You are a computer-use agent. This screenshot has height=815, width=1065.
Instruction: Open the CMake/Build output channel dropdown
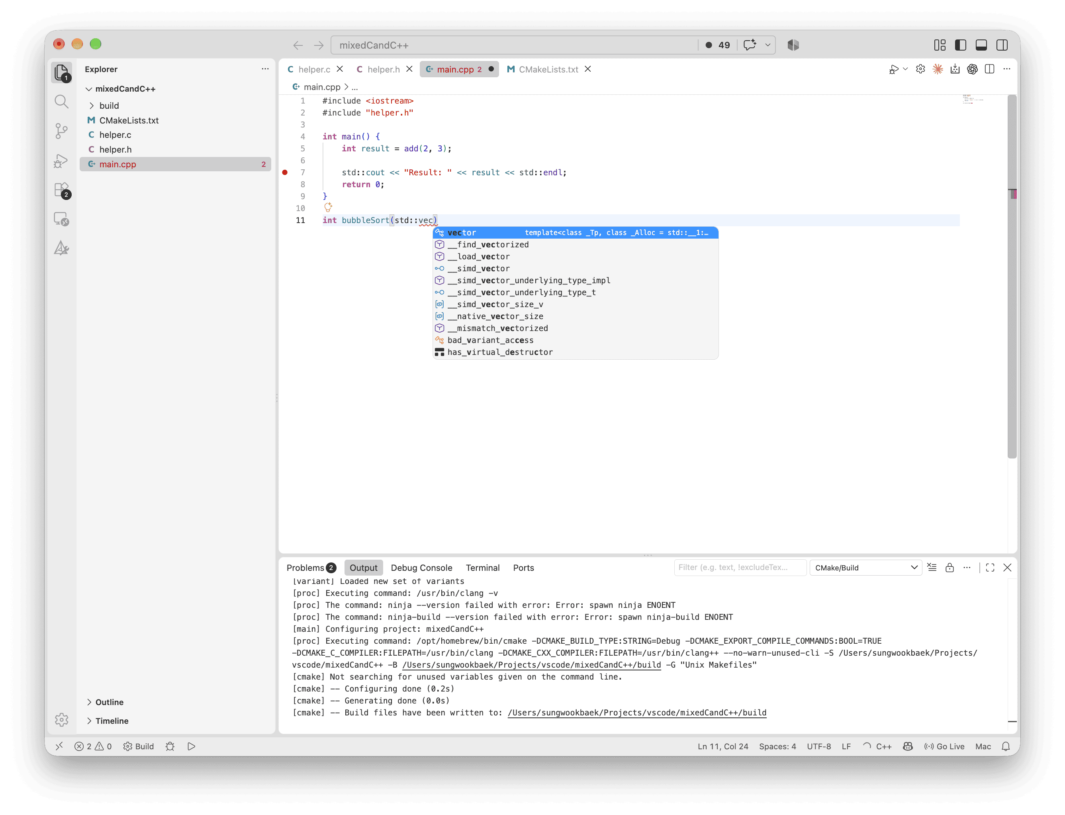866,568
